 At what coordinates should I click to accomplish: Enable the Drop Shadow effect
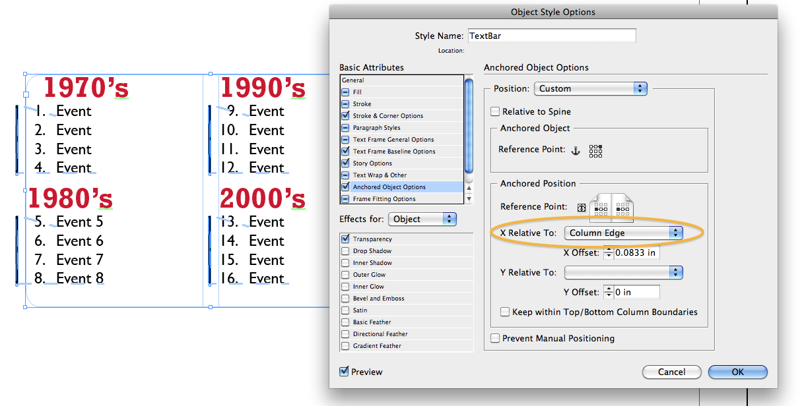[344, 250]
